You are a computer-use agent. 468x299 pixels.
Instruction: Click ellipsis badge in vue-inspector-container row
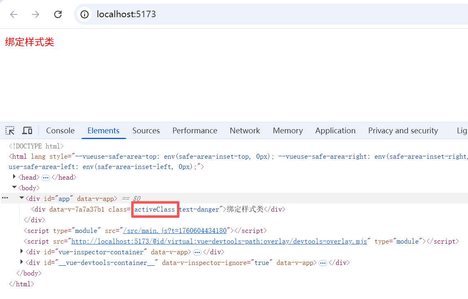click(x=197, y=253)
